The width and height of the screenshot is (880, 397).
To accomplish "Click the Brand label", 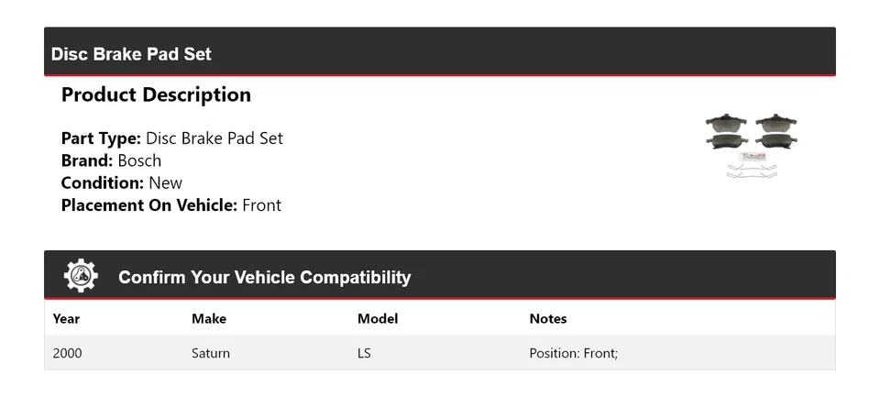I will (x=87, y=160).
